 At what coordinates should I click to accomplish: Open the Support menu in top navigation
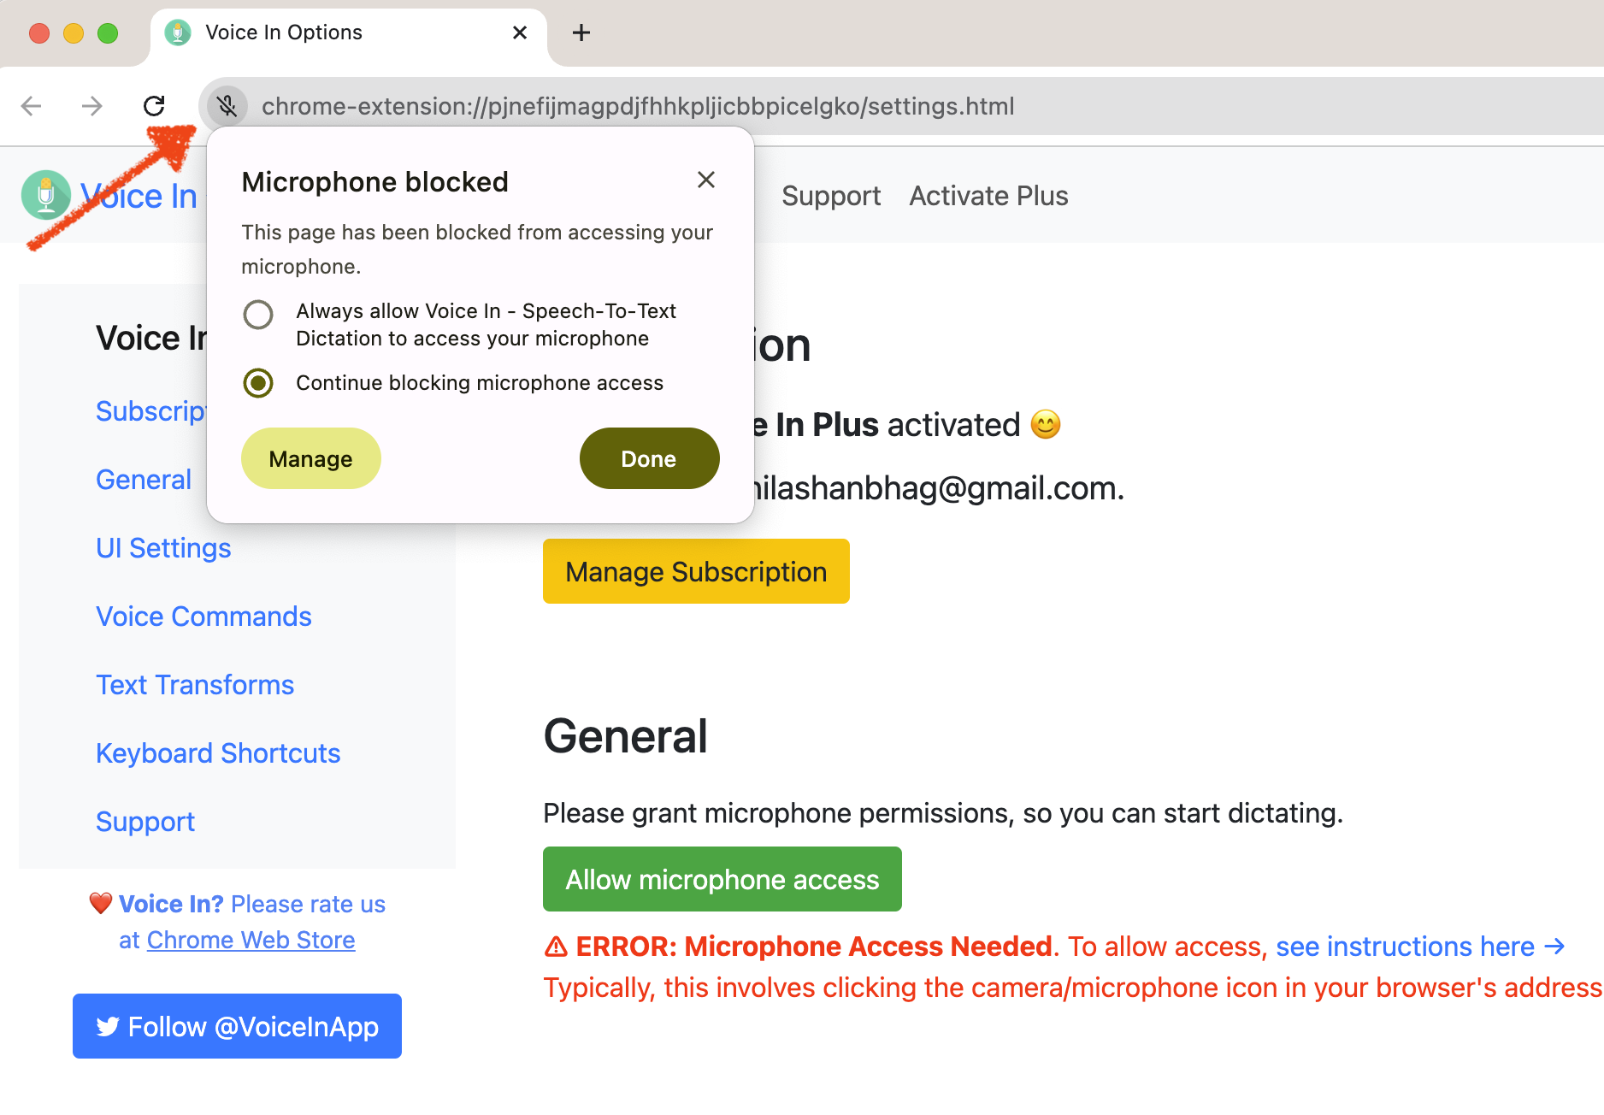coord(830,196)
